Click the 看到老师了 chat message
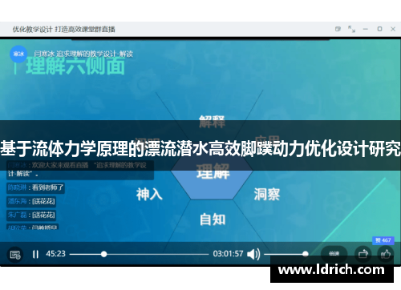Image resolution: width=401 pixels, height=290 pixels. [x=35, y=187]
